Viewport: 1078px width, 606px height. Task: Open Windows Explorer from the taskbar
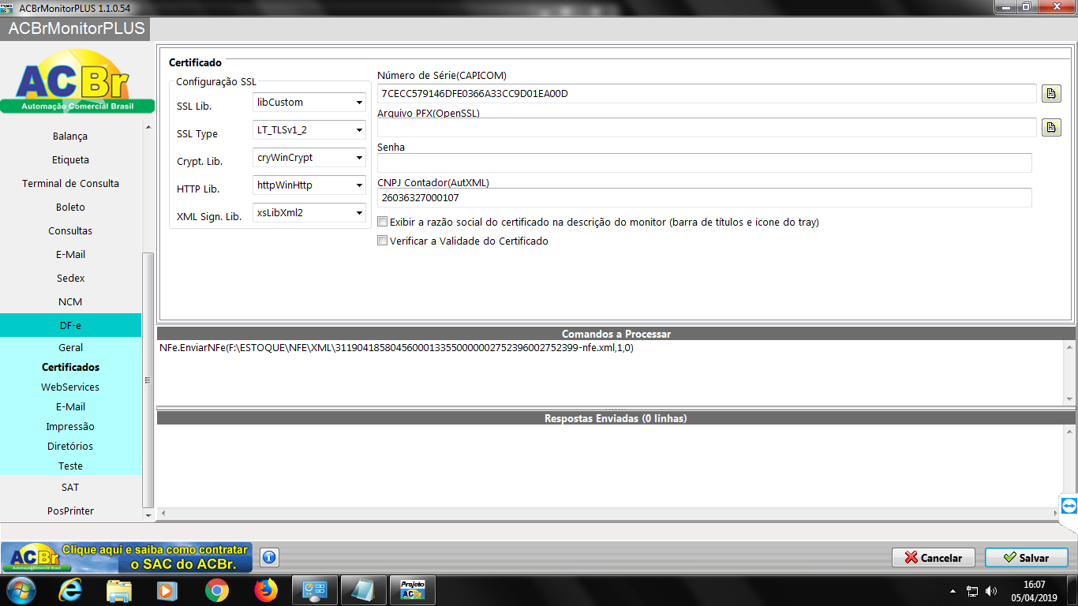pyautogui.click(x=119, y=590)
